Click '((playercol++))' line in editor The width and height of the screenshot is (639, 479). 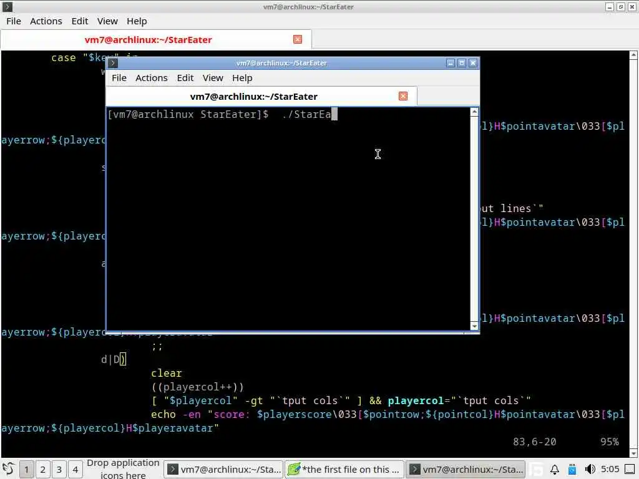click(x=197, y=387)
